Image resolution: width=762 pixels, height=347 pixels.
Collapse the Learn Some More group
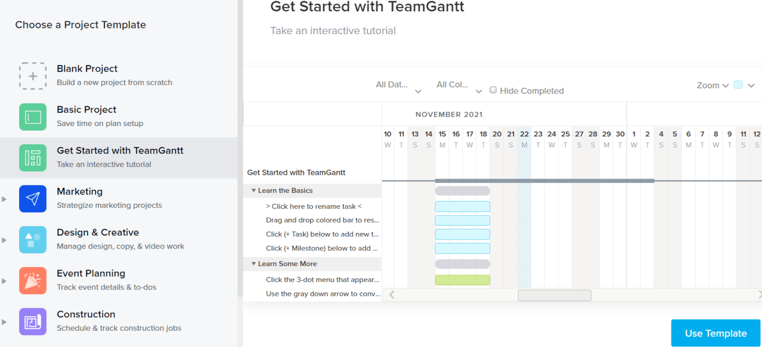pyautogui.click(x=254, y=263)
